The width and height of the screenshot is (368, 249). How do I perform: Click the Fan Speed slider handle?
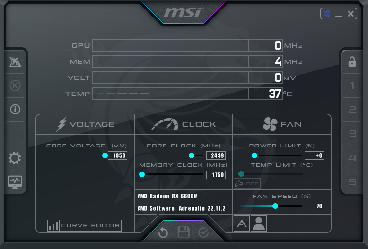point(275,206)
